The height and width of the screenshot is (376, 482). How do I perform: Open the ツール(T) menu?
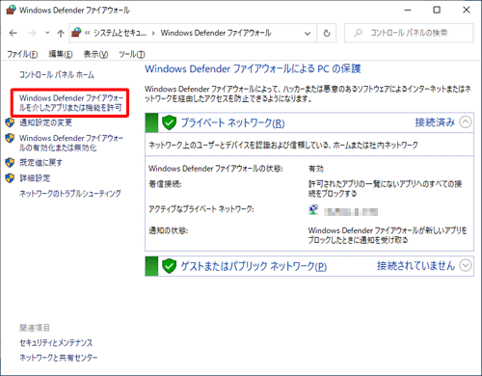pyautogui.click(x=132, y=54)
